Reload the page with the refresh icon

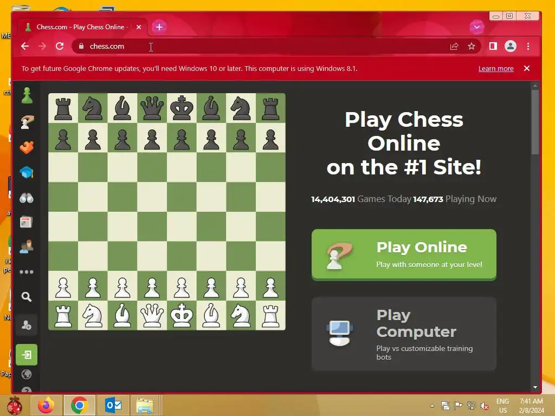[60, 47]
